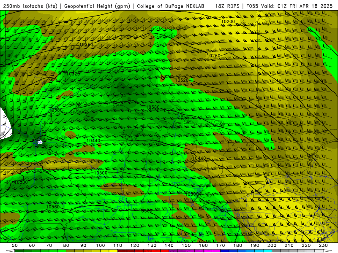Click the 160 knot colorbar label

pyautogui.click(x=203, y=245)
